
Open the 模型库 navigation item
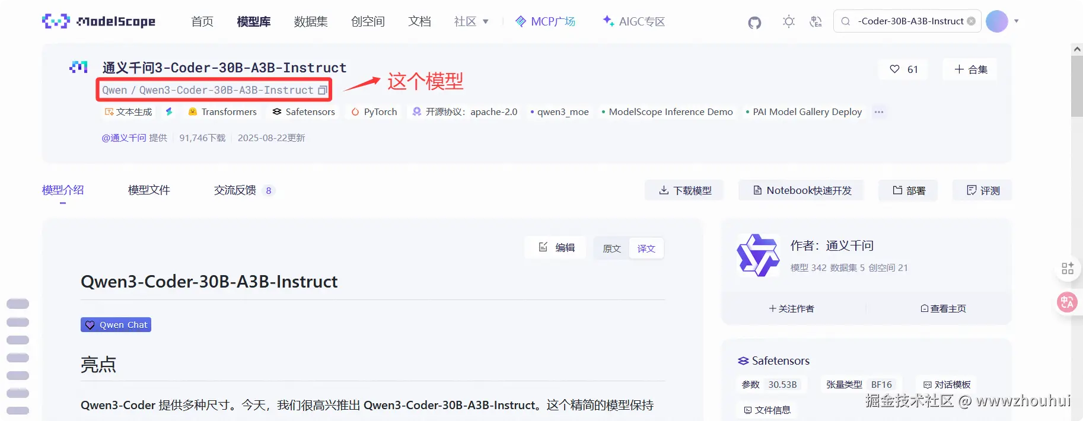(254, 21)
